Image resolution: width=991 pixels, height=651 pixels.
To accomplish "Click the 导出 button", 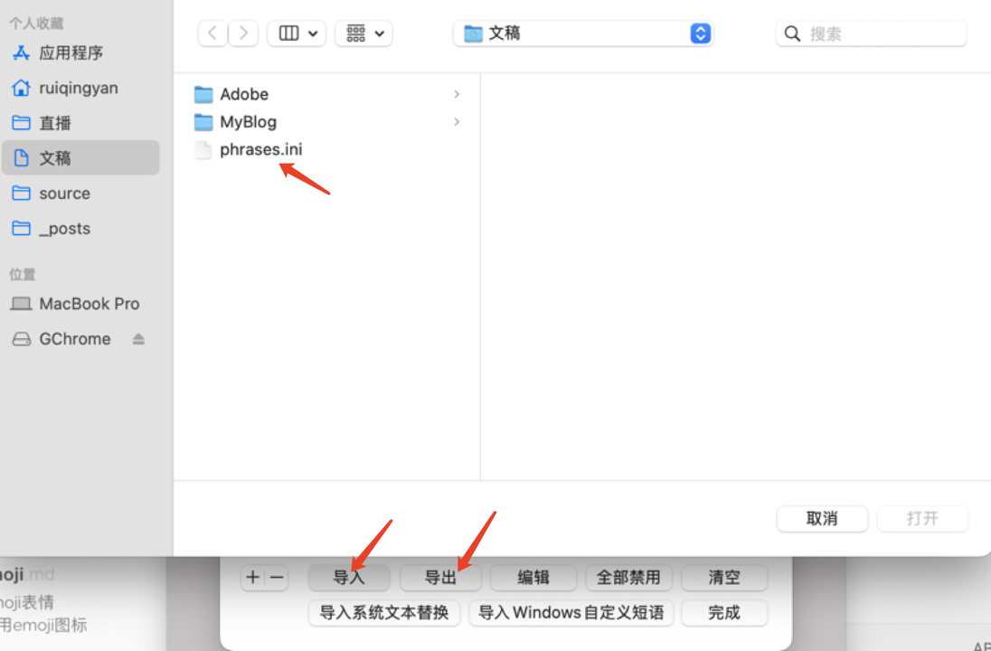I will click(x=440, y=577).
